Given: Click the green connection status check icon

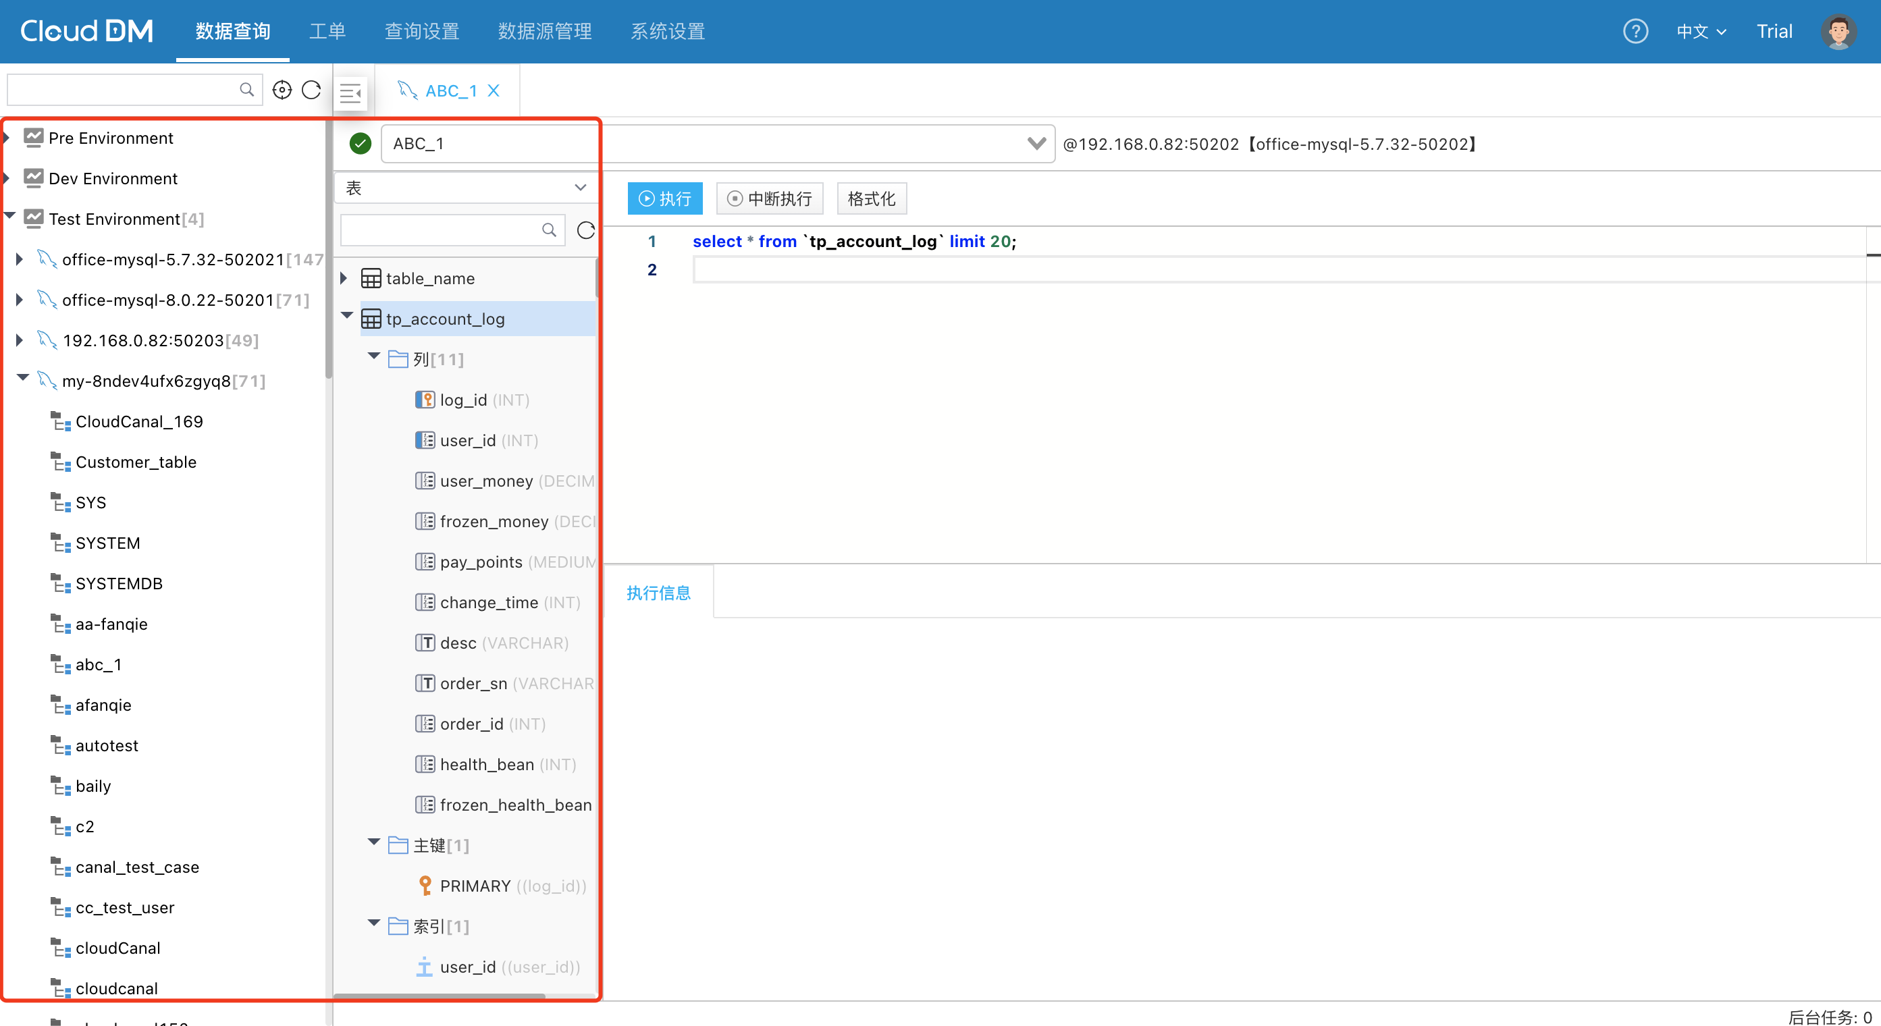Looking at the screenshot, I should [x=360, y=144].
